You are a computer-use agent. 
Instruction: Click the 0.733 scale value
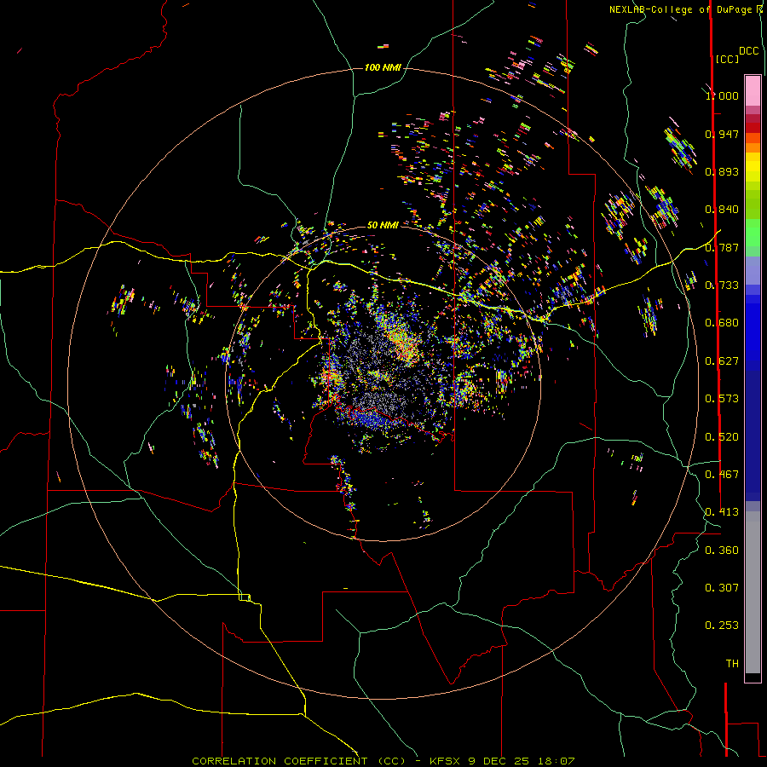(x=722, y=285)
